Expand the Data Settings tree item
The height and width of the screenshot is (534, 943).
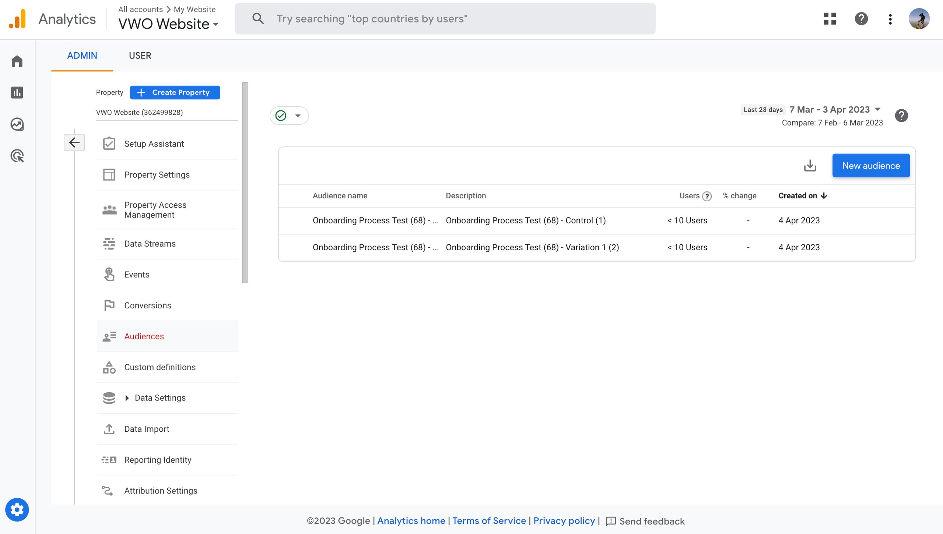click(x=127, y=397)
